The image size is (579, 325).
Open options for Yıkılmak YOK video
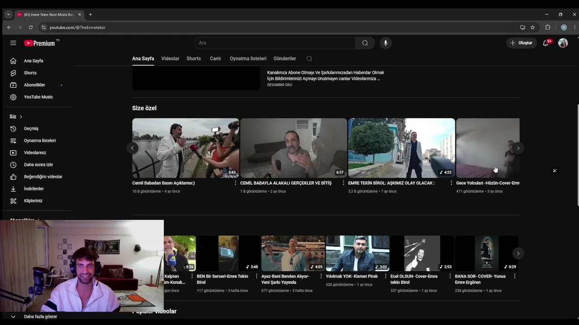point(385,276)
